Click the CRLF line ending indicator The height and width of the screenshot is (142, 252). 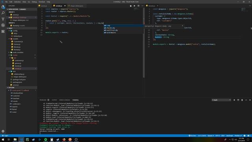click(x=223, y=136)
